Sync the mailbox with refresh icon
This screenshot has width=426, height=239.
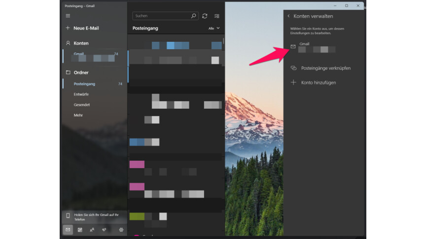pyautogui.click(x=205, y=16)
